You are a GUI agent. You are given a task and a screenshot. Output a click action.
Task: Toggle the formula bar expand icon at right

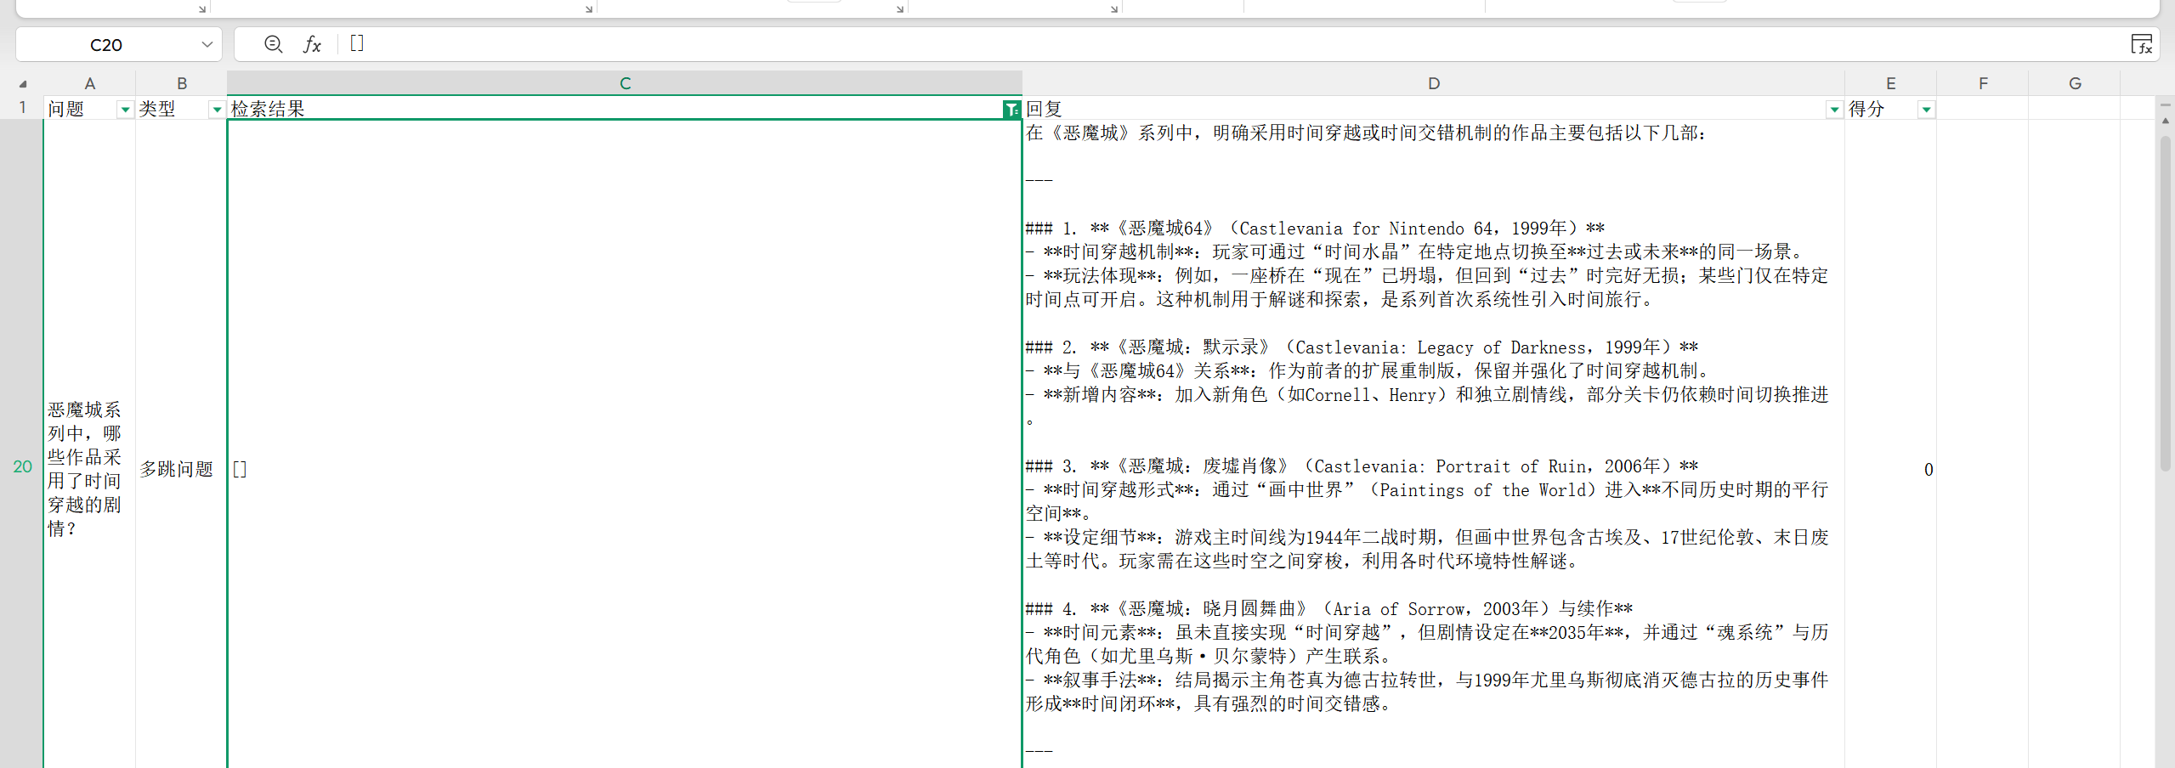click(2141, 44)
